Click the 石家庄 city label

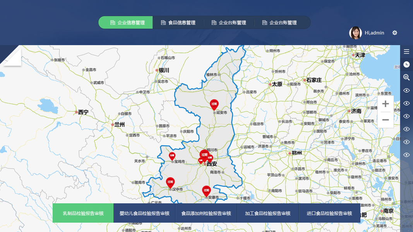pos(314,80)
